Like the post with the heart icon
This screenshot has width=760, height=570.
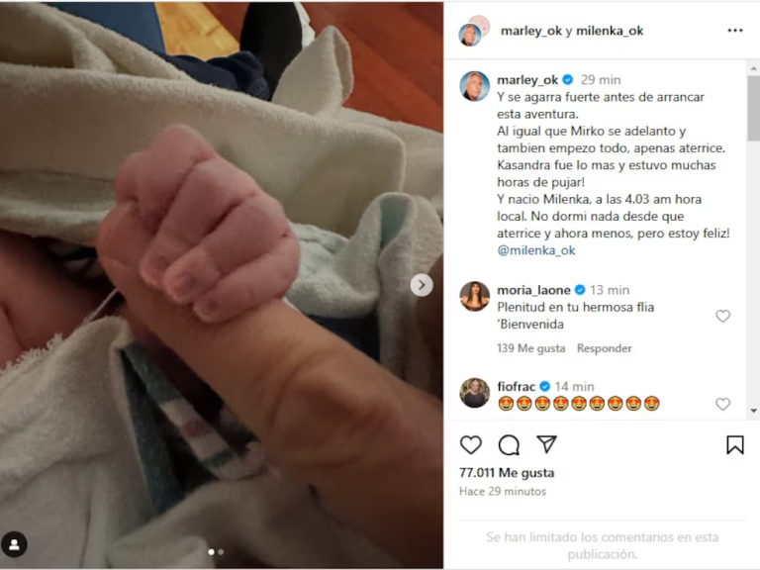[x=471, y=444]
